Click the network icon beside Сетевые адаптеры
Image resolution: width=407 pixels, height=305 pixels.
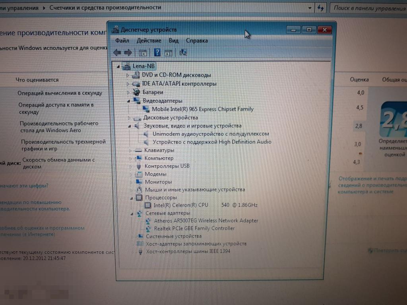coord(140,213)
